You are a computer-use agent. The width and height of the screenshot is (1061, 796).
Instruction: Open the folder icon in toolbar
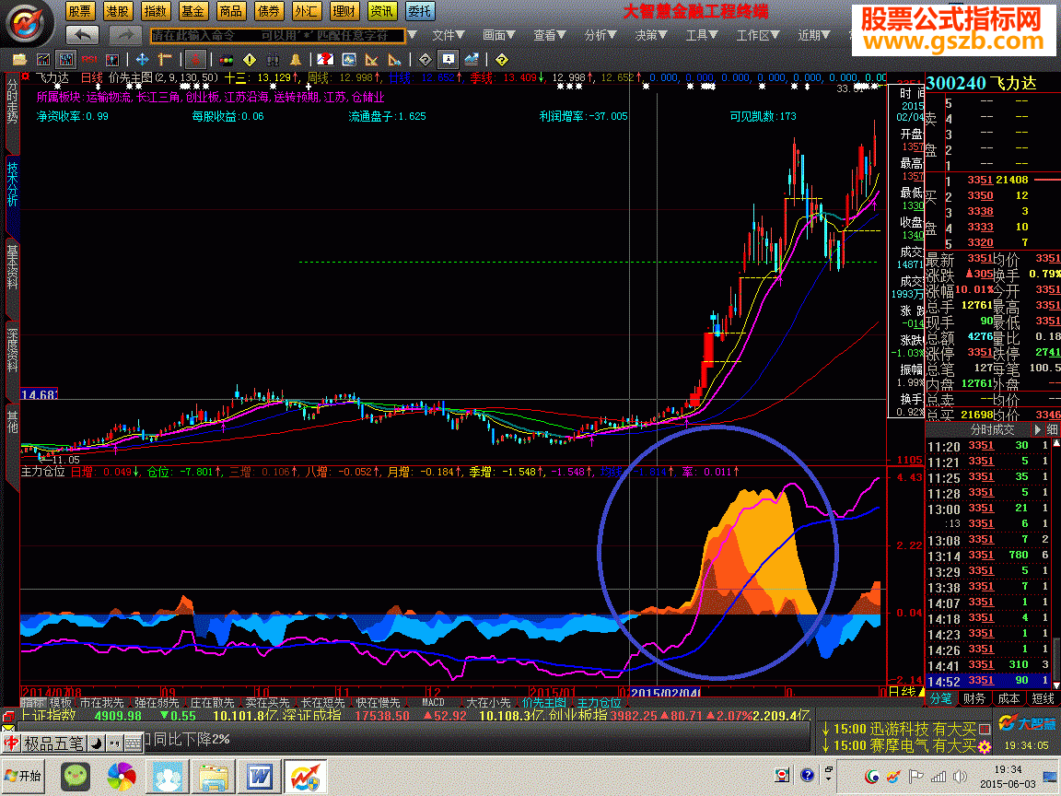click(19, 59)
